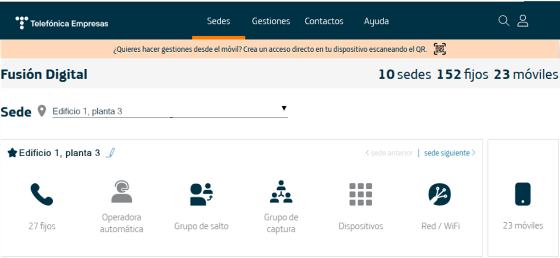This screenshot has width=560, height=258.
Task: Click the QR code icon in banner
Action: click(440, 49)
